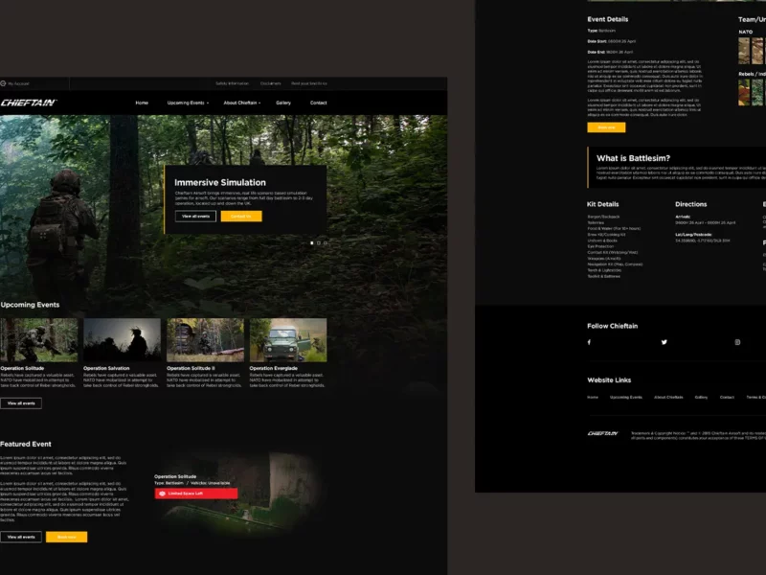
Task: Select the first hero carousel dot
Action: (312, 243)
